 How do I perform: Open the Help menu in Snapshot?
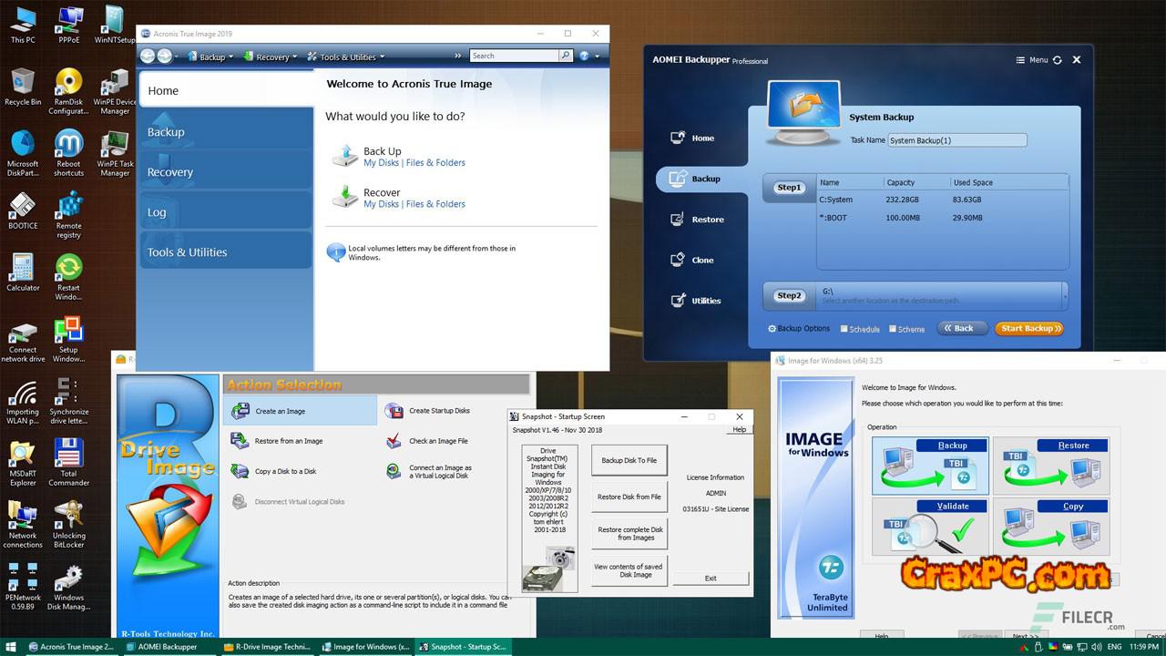(739, 429)
